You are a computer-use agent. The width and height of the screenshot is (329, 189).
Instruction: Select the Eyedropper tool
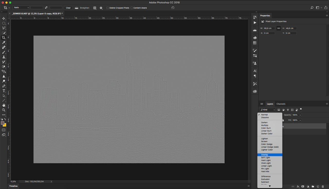coord(4,42)
